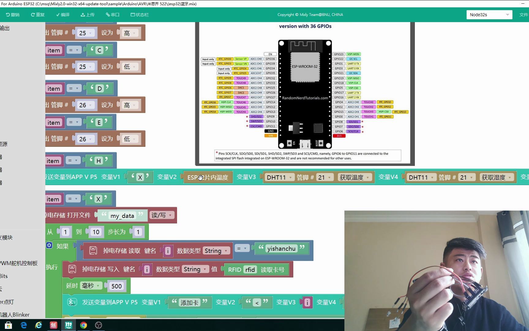Toggle the 状态栏 status bar
This screenshot has width=529, height=331.
click(x=140, y=15)
